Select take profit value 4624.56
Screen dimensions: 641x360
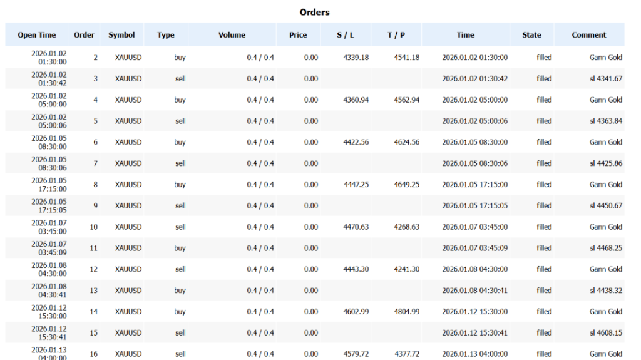pos(407,142)
